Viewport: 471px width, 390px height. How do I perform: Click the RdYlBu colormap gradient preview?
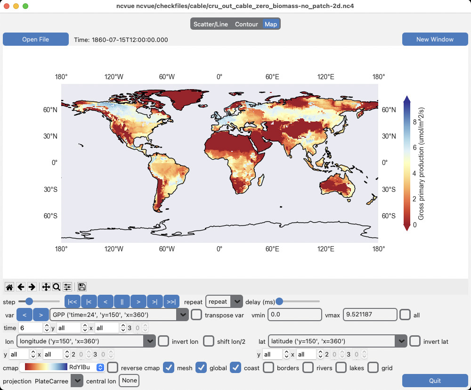click(46, 367)
